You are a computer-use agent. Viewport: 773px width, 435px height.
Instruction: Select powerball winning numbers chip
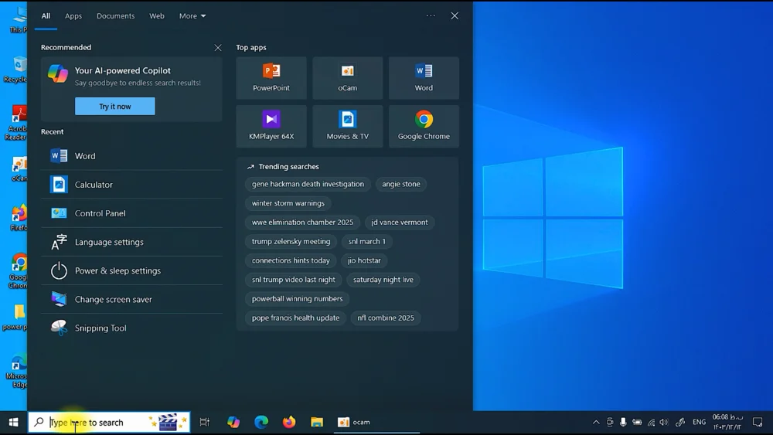[x=297, y=298]
